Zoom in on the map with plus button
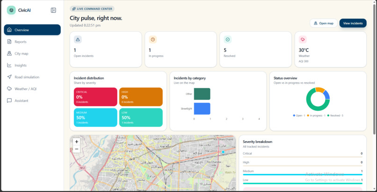377x192 pixels. tap(76, 142)
